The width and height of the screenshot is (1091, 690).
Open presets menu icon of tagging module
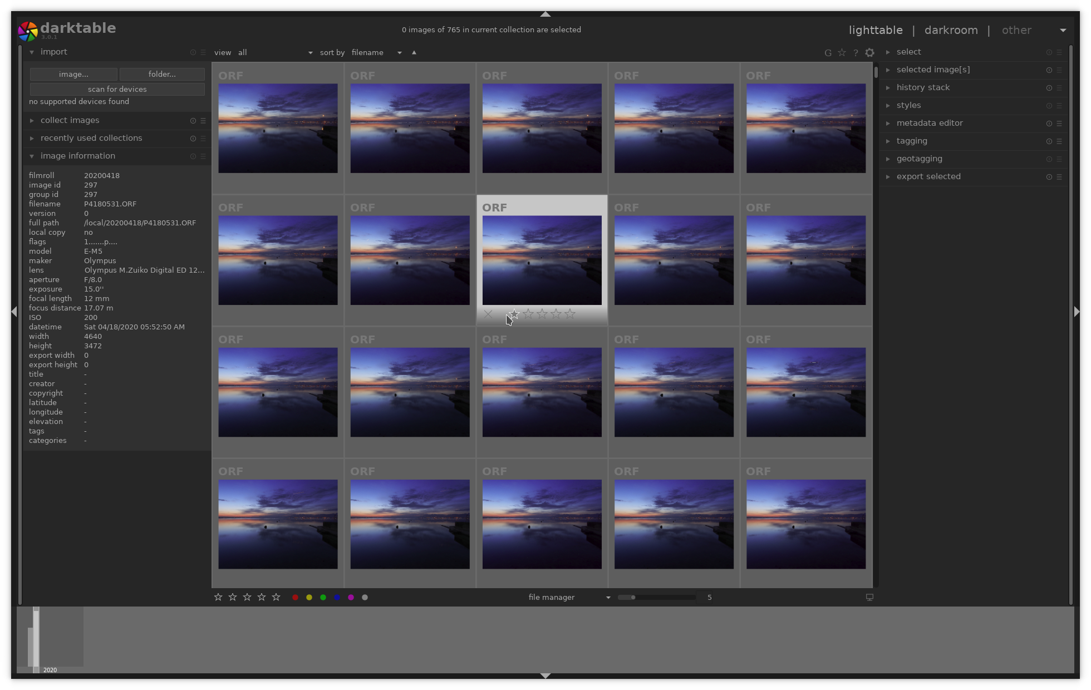1059,141
